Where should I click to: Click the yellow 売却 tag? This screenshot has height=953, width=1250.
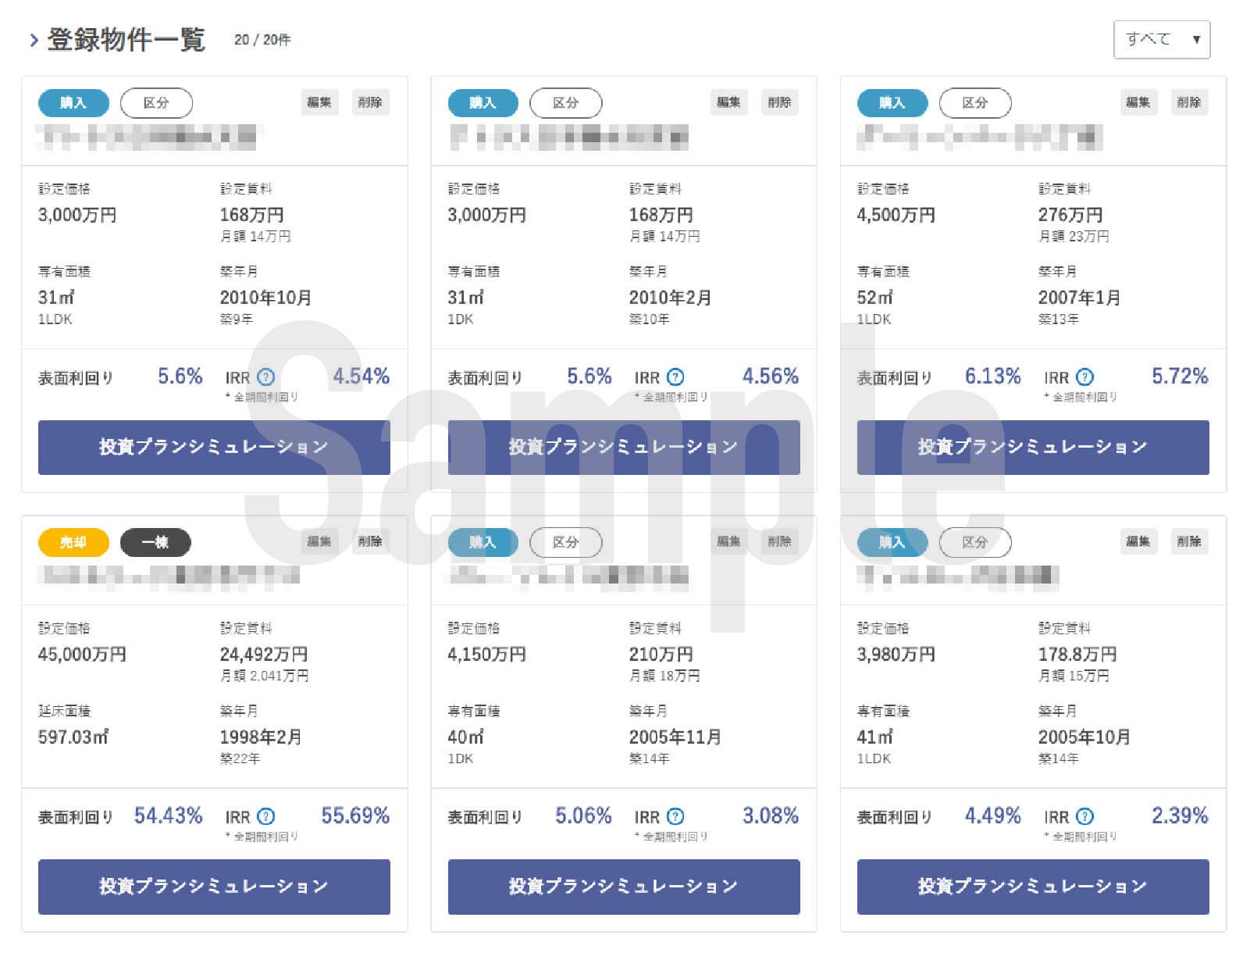pyautogui.click(x=73, y=542)
